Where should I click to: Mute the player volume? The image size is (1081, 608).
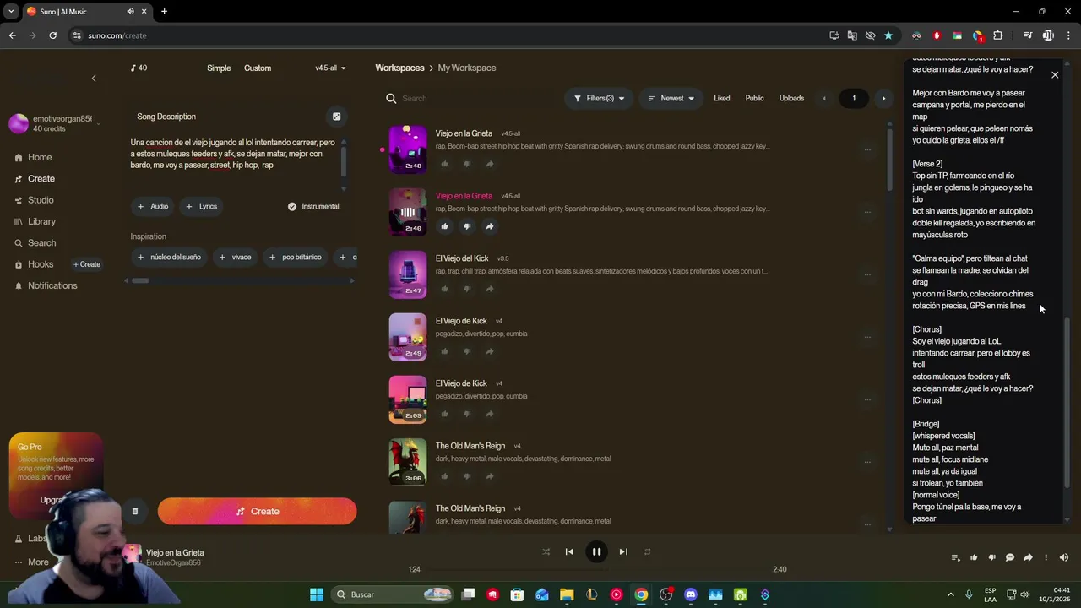[1064, 557]
